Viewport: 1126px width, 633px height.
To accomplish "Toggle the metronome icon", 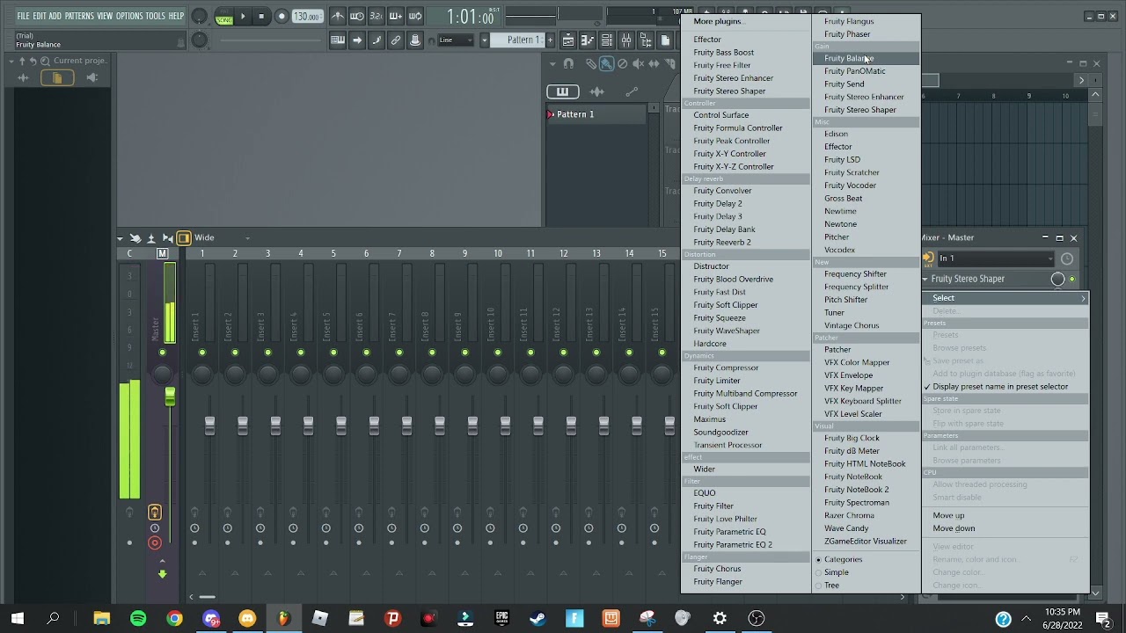I will tap(338, 16).
